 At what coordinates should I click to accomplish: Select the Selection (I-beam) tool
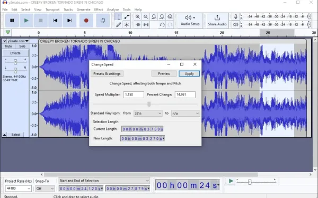[x=119, y=17]
